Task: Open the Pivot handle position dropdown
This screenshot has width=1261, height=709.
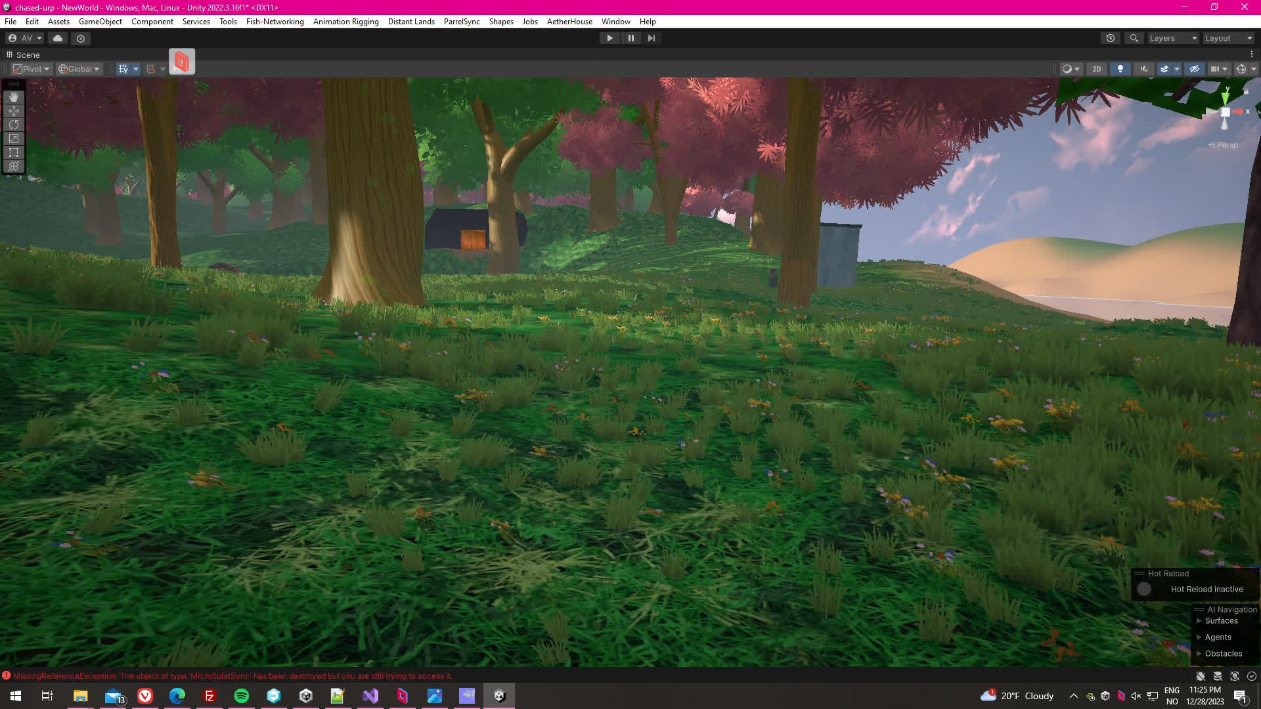Action: pyautogui.click(x=32, y=69)
